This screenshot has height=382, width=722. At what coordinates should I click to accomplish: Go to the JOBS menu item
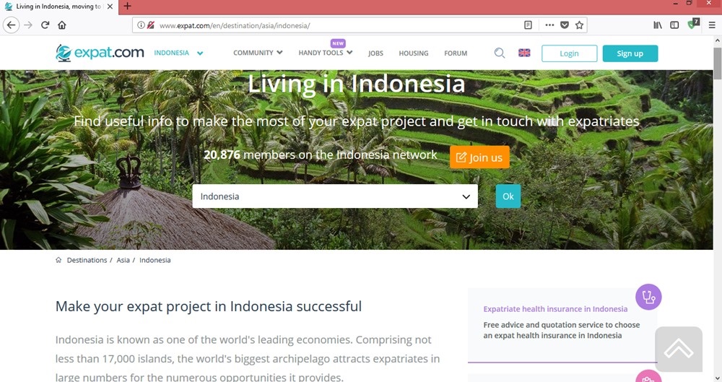click(375, 53)
